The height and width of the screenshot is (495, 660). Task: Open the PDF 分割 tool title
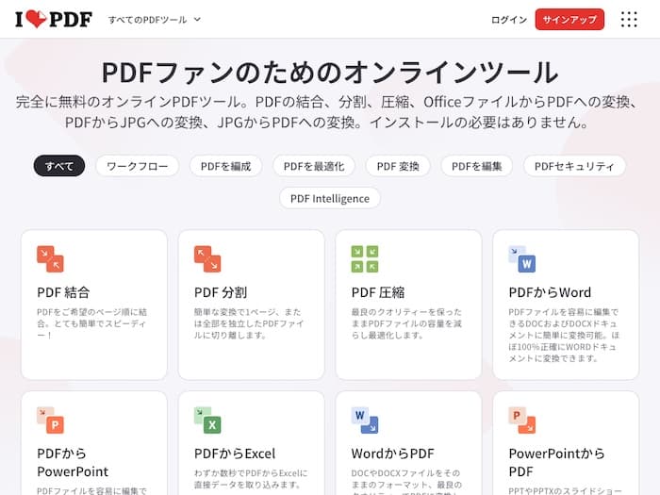coord(221,292)
